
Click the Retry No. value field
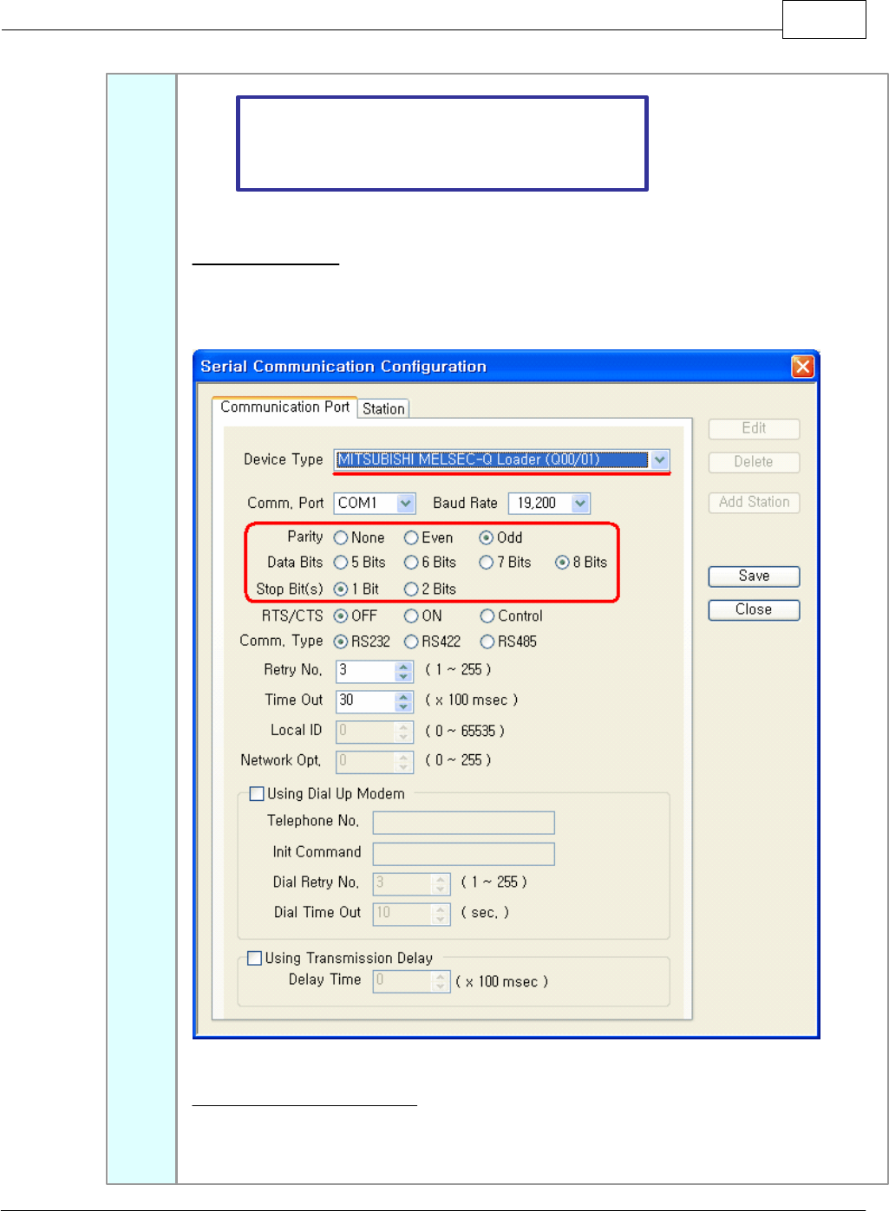click(x=365, y=671)
